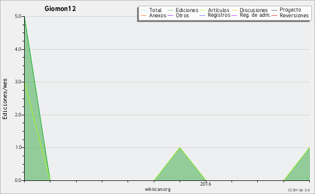Image resolution: width=315 pixels, height=194 pixels.
Task: Click the Ediciones/mes axis label
Action: (x=5, y=99)
